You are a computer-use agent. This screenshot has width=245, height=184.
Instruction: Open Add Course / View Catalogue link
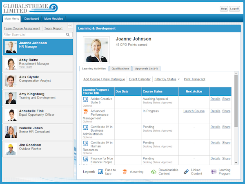tap(104, 79)
